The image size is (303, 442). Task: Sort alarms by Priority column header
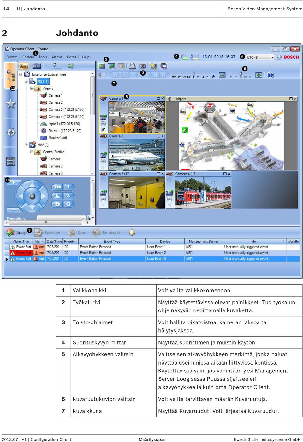tap(71, 241)
